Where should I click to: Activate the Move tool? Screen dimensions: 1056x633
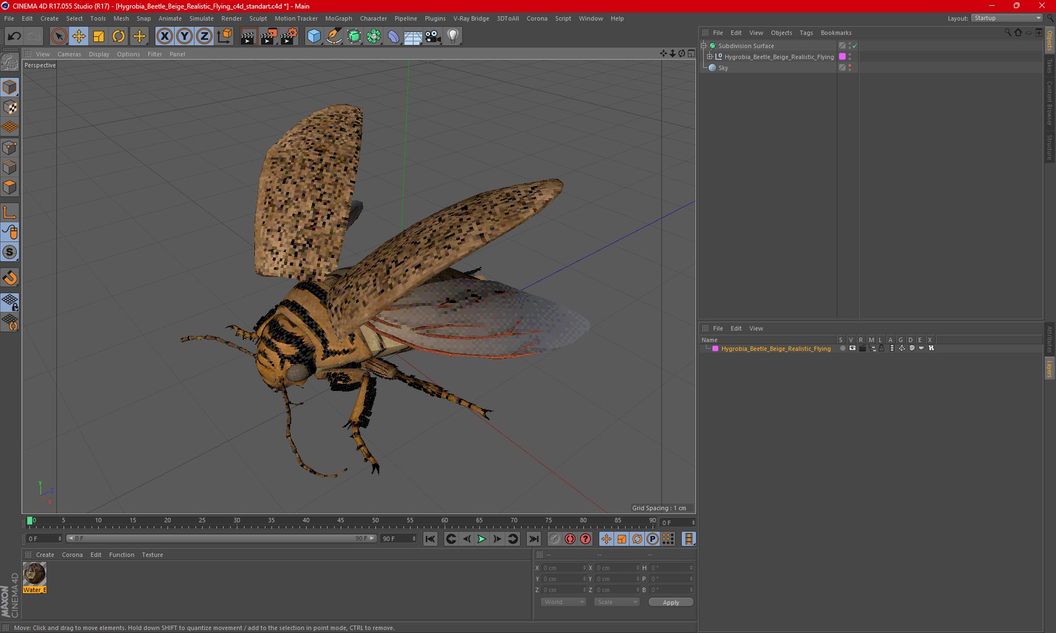pos(79,36)
